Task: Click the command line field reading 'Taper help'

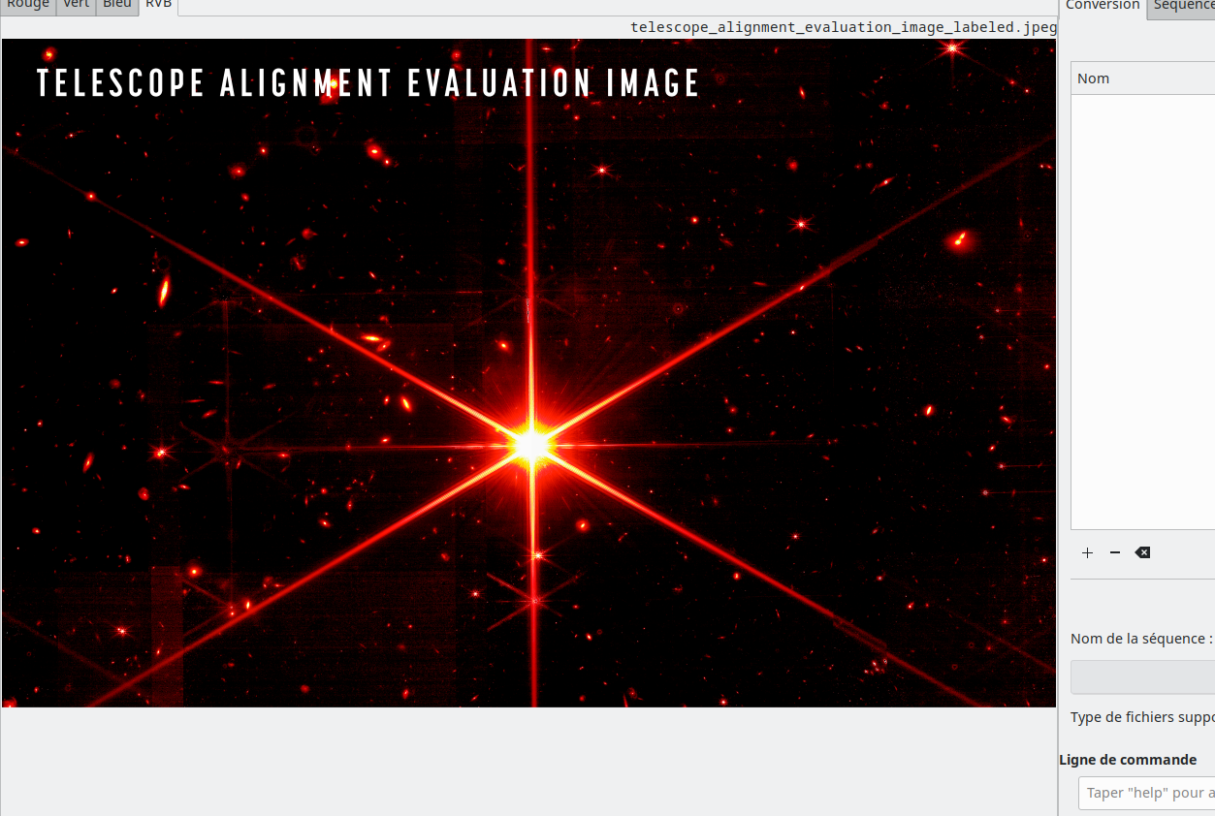Action: click(1147, 793)
